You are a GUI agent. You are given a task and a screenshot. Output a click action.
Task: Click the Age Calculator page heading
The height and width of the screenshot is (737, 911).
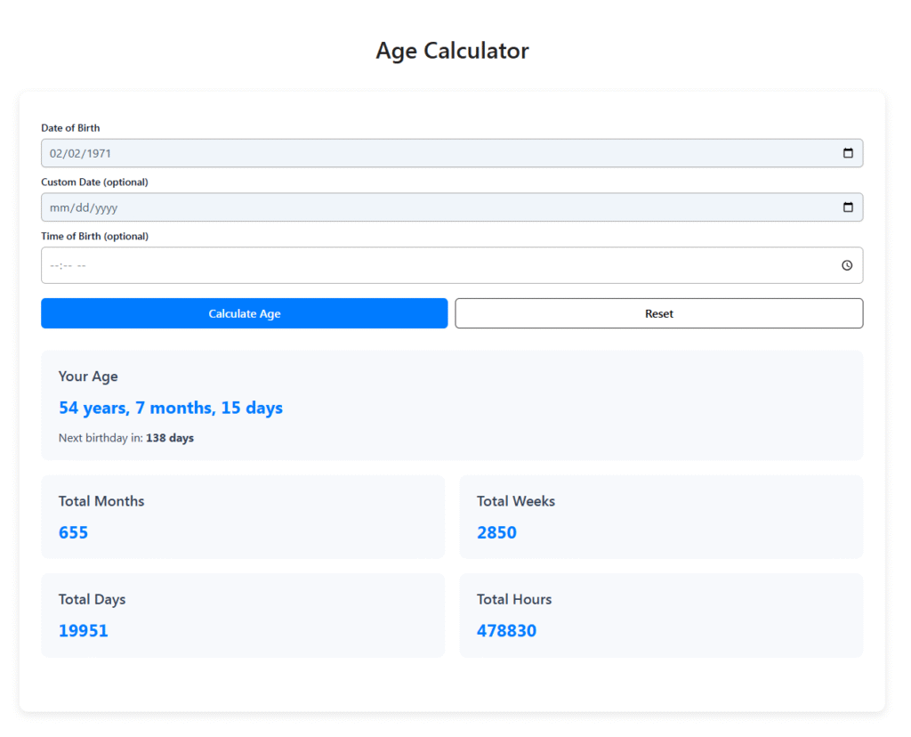(452, 51)
